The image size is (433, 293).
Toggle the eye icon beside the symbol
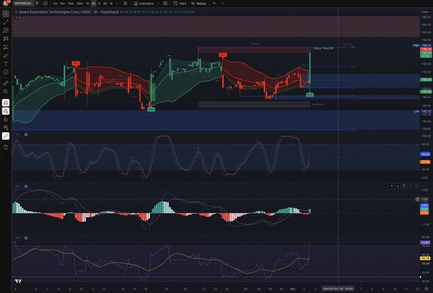pos(37,3)
